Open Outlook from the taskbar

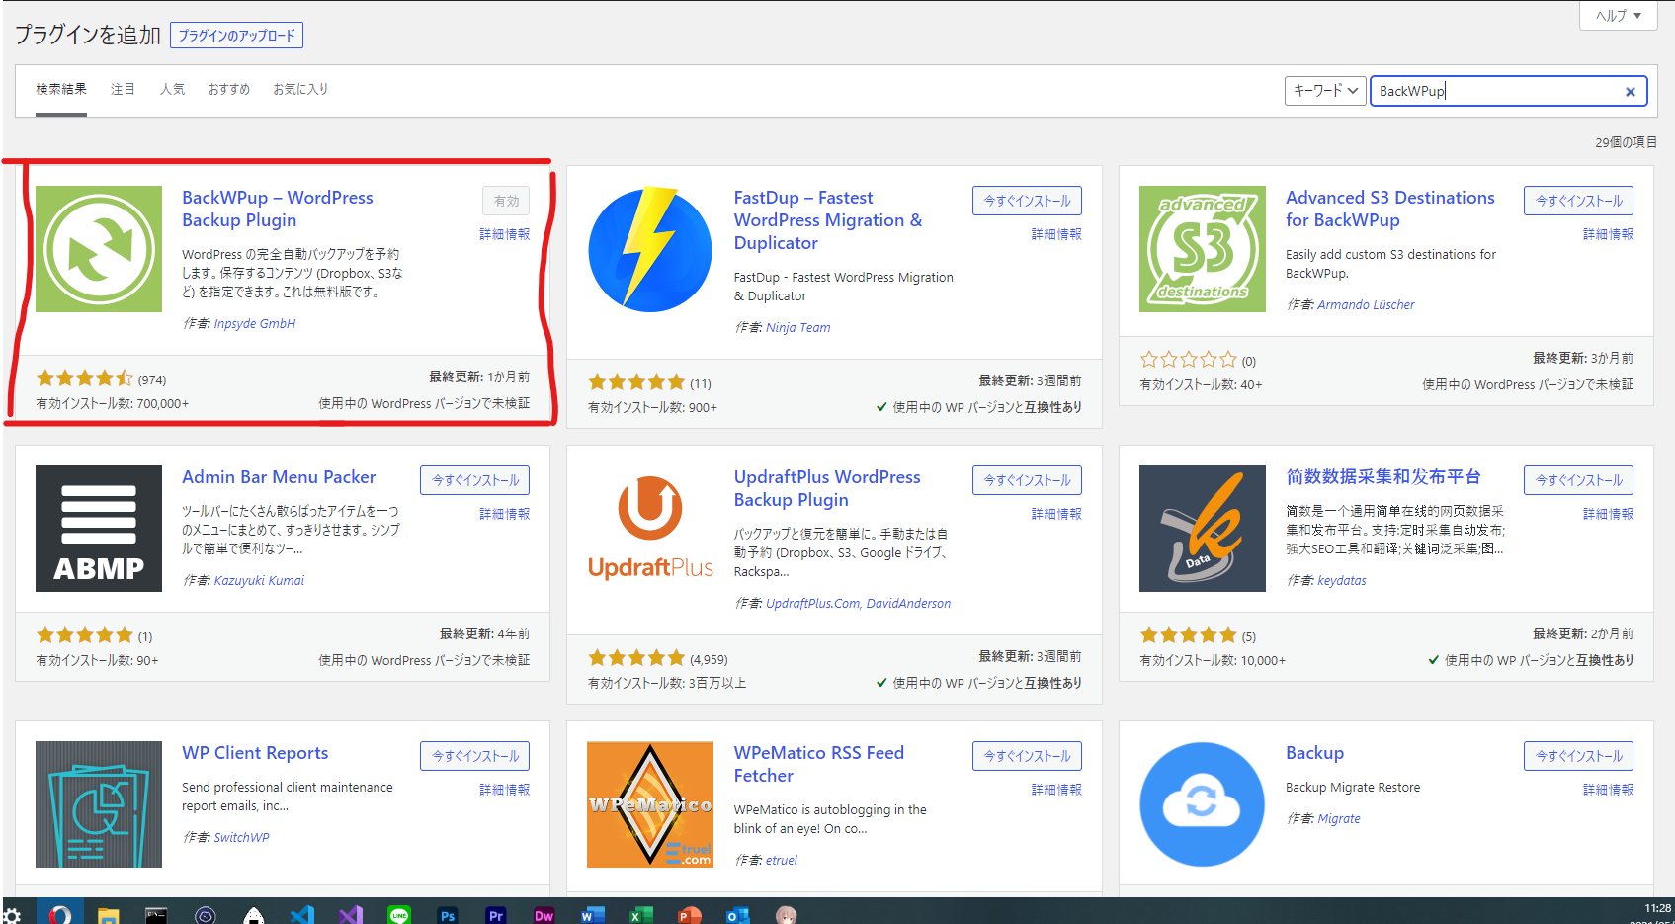coord(738,915)
